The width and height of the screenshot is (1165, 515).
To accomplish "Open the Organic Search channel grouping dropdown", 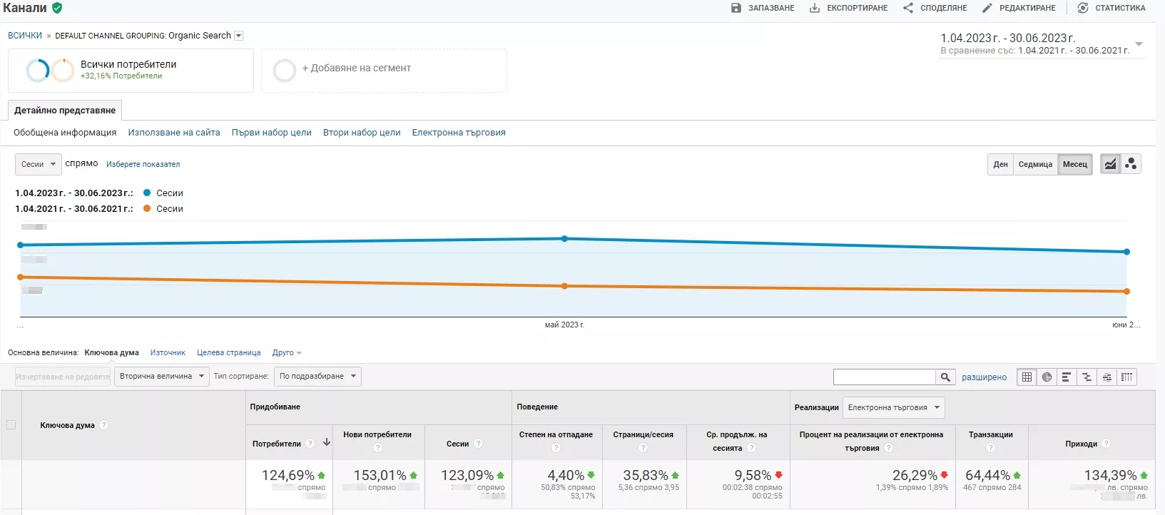I will 239,36.
